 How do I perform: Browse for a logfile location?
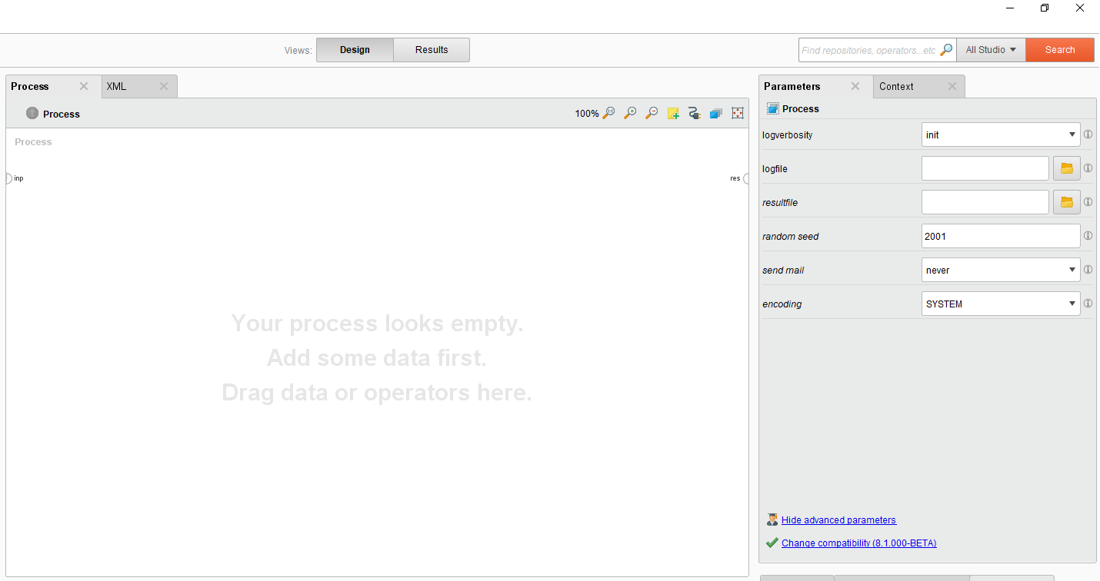click(1066, 168)
